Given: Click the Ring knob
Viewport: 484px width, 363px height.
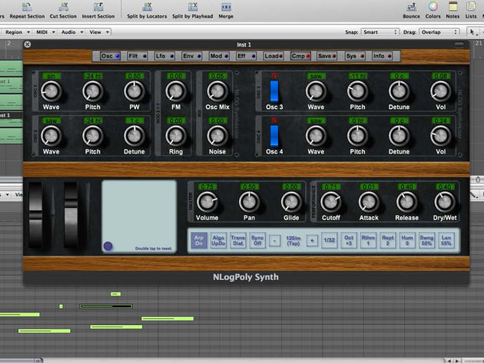Looking at the screenshot, I should [x=176, y=136].
